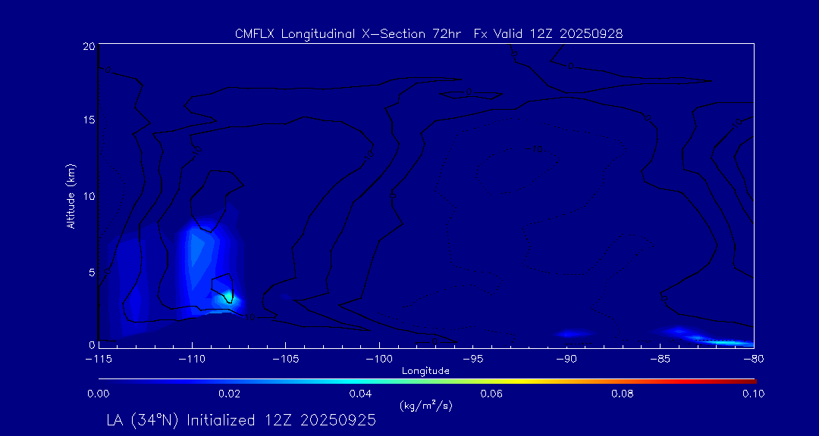The image size is (819, 436).
Task: Click the 0.00 colorbar tick label
Action: pyautogui.click(x=99, y=394)
